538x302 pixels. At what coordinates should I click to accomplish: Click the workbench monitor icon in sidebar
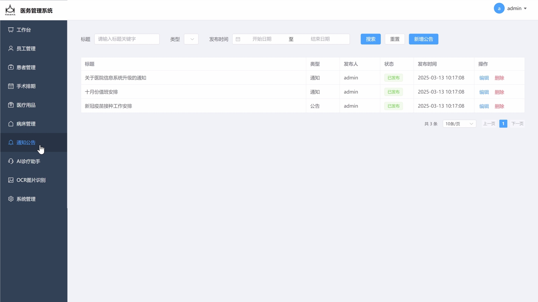point(11,30)
